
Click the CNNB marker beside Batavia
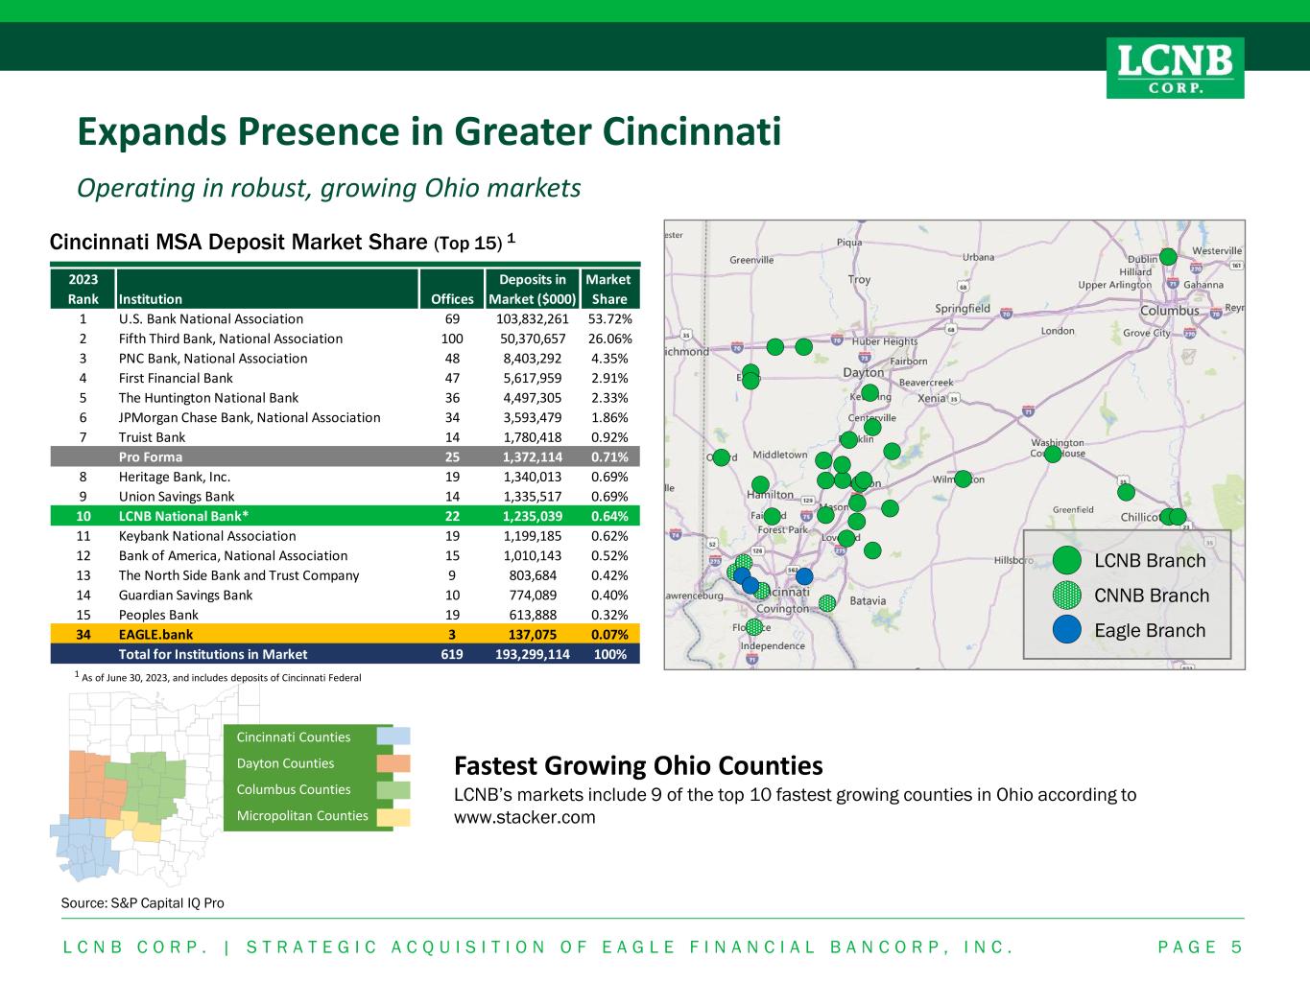point(828,602)
